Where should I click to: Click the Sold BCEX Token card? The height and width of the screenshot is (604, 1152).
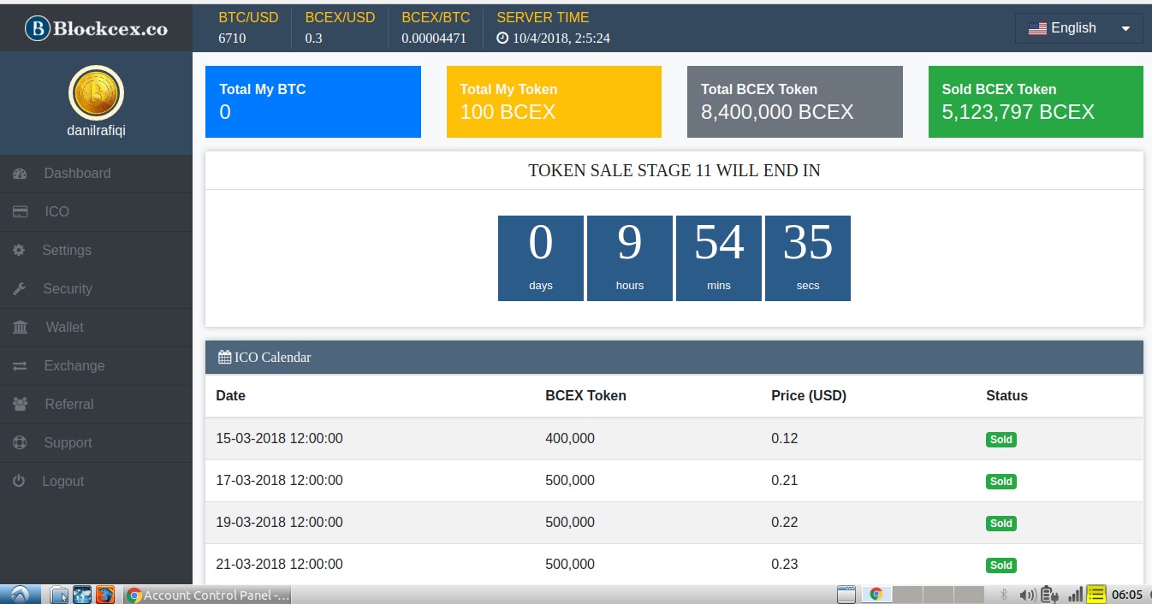coord(1036,102)
